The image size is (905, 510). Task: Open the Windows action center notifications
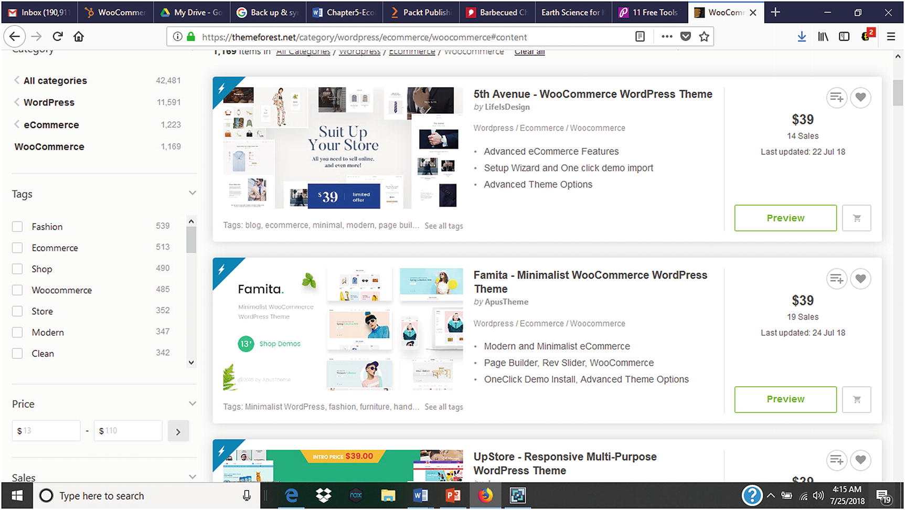[884, 496]
